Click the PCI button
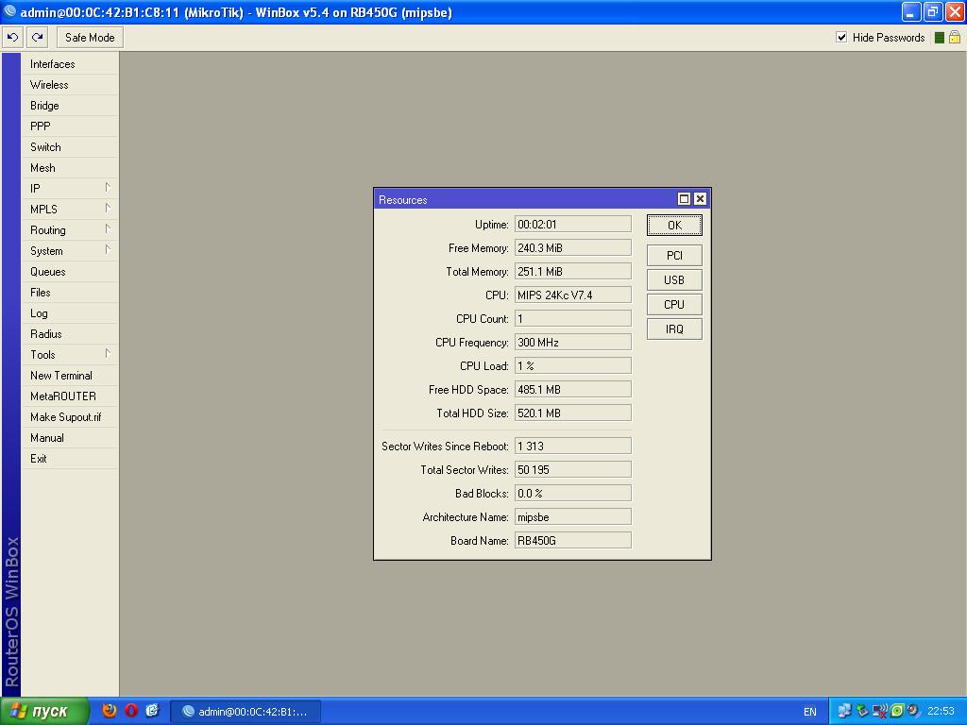This screenshot has height=725, width=967. 674,255
